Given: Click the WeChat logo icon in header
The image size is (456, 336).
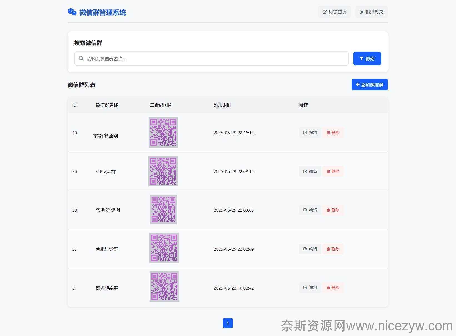Looking at the screenshot, I should tap(72, 12).
